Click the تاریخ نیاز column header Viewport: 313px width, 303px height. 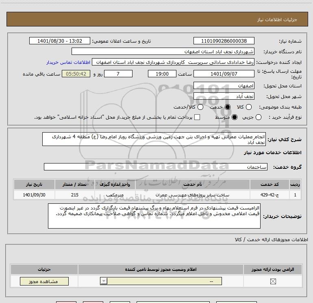(x=34, y=184)
